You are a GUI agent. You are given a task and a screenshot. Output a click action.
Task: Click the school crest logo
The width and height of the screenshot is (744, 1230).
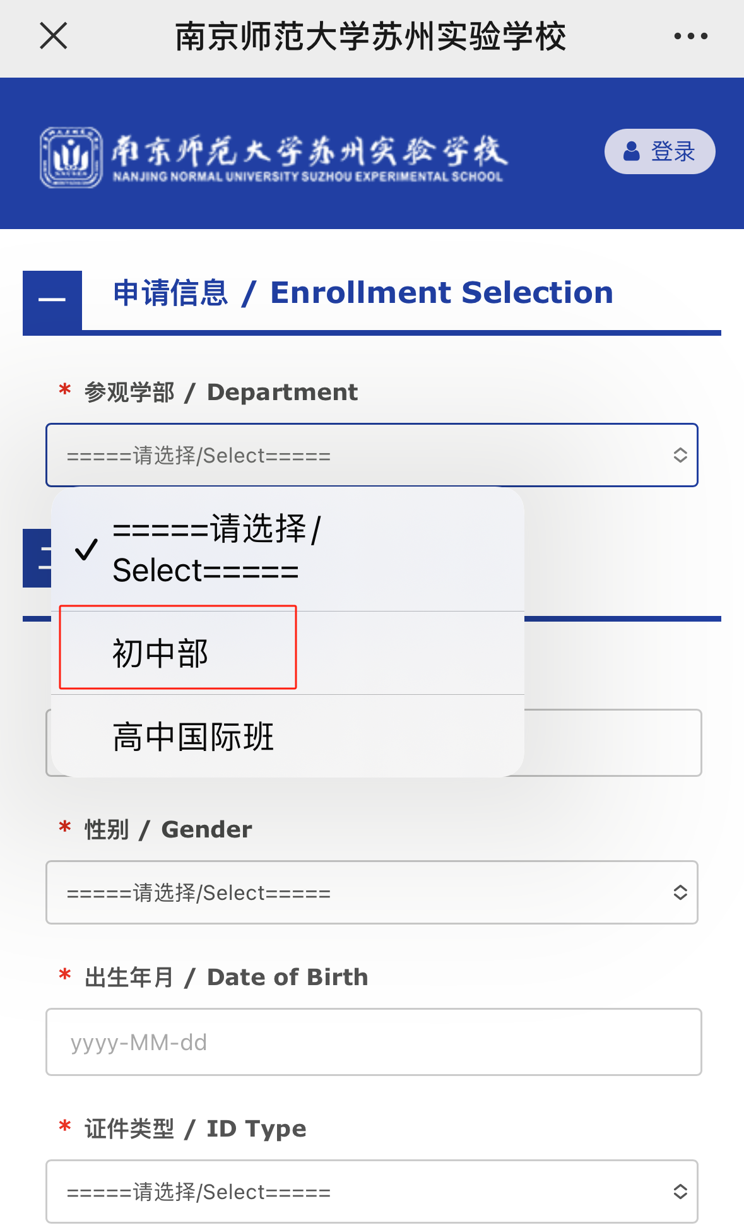[x=71, y=157]
